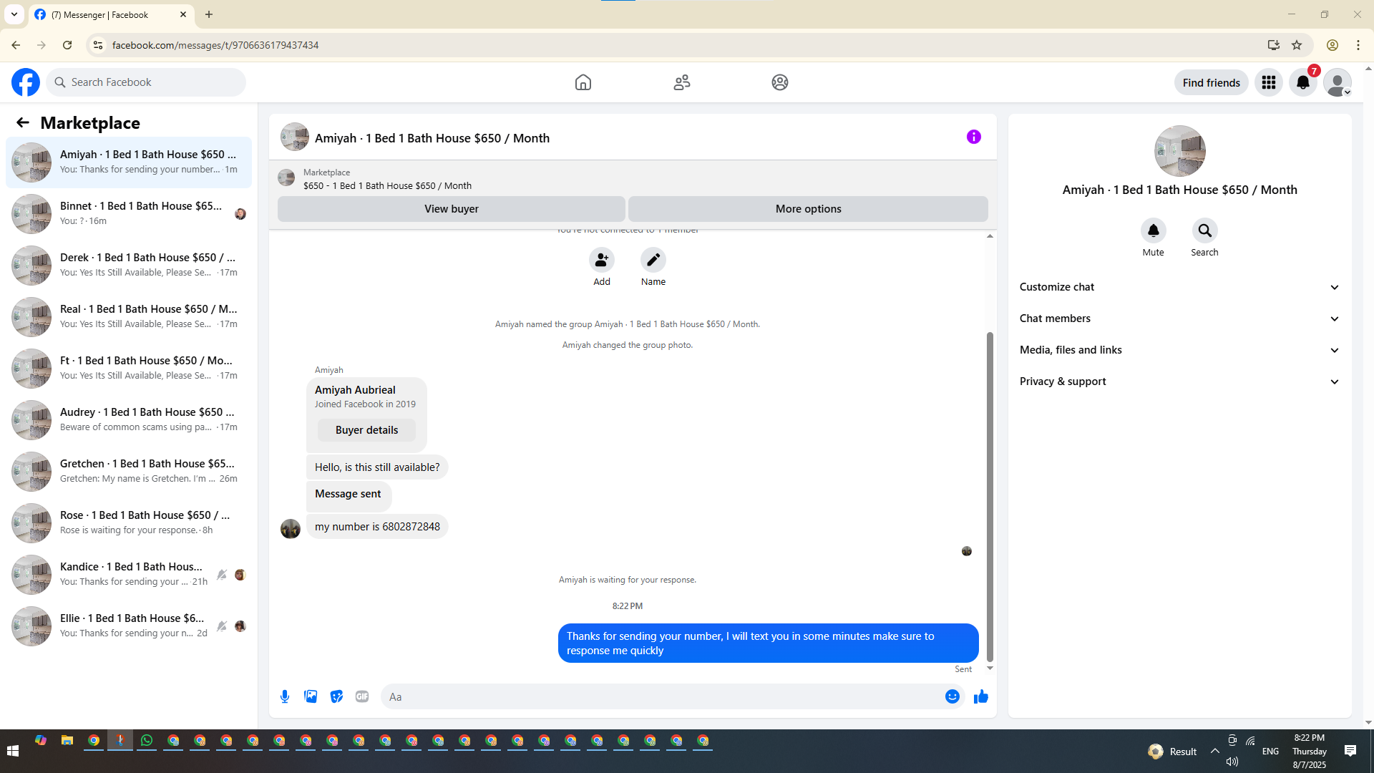Open the Groups icon in top navigation
1374x773 pixels.
[780, 82]
